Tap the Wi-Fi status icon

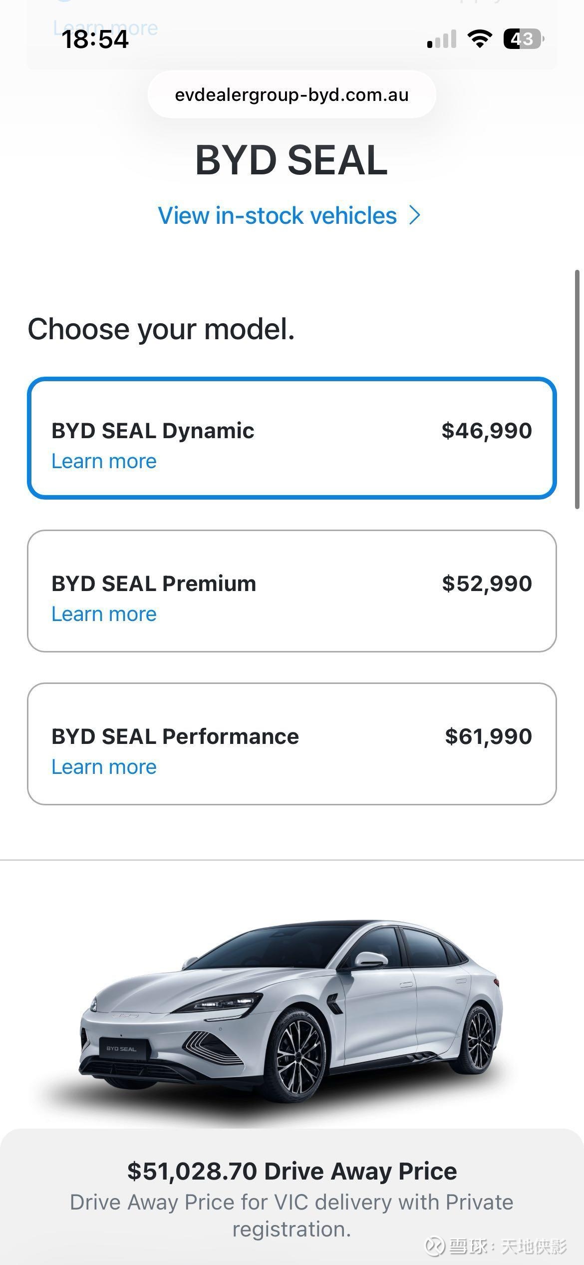479,38
